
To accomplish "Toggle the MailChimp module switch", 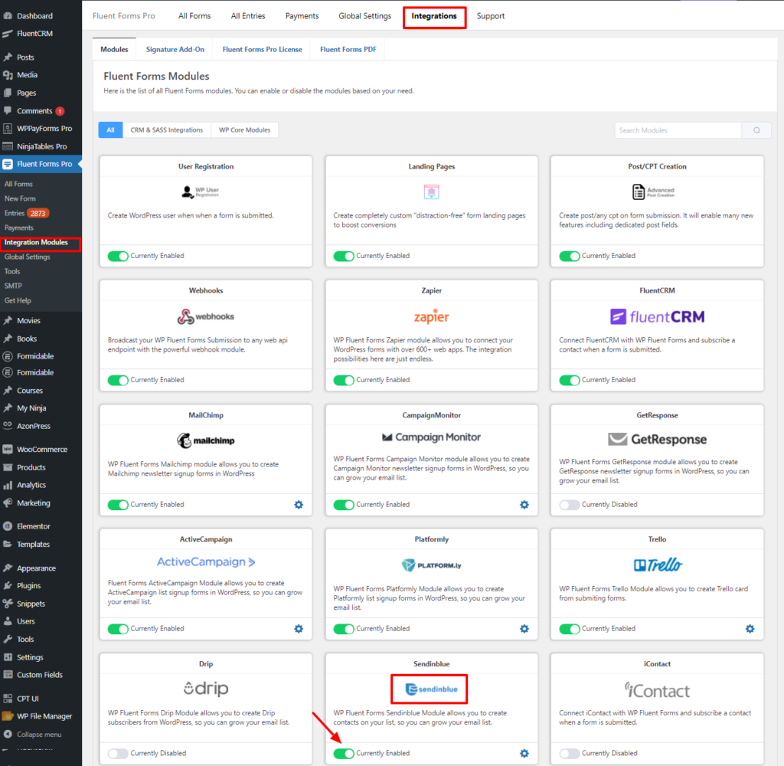I will click(x=118, y=505).
